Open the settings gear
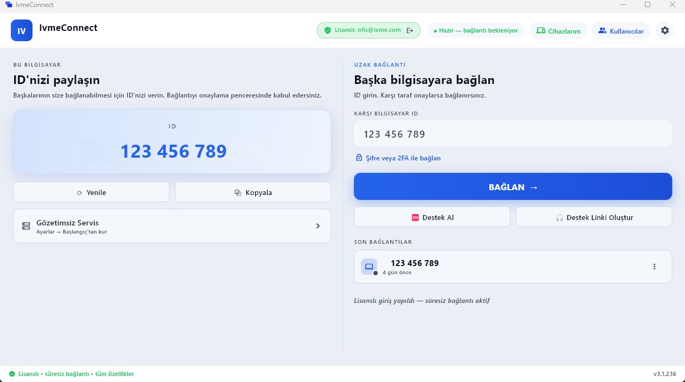The width and height of the screenshot is (685, 382). (x=665, y=30)
